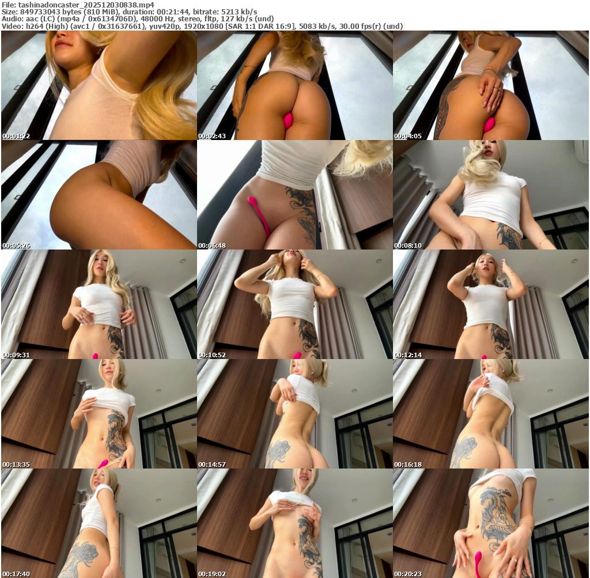Select the file name text line
The height and width of the screenshot is (578, 590).
(x=78, y=5)
